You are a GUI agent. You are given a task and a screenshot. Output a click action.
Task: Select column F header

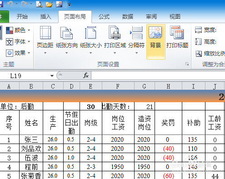[x=118, y=86]
